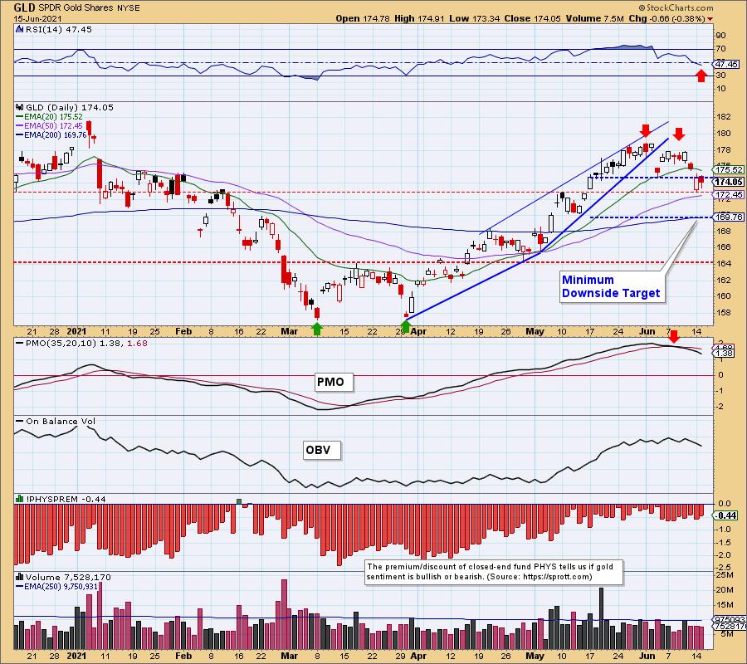The image size is (747, 664).
Task: Click the Chg -0.66 (-0.38%) value
Action: 667,18
